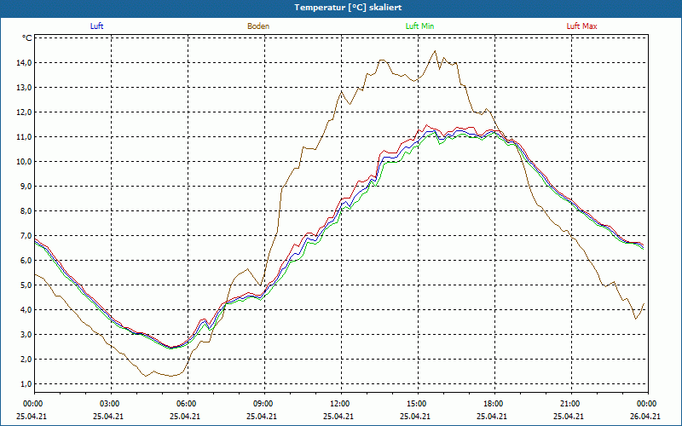Click the 11,0 y-axis value
The image size is (682, 426).
pos(25,137)
